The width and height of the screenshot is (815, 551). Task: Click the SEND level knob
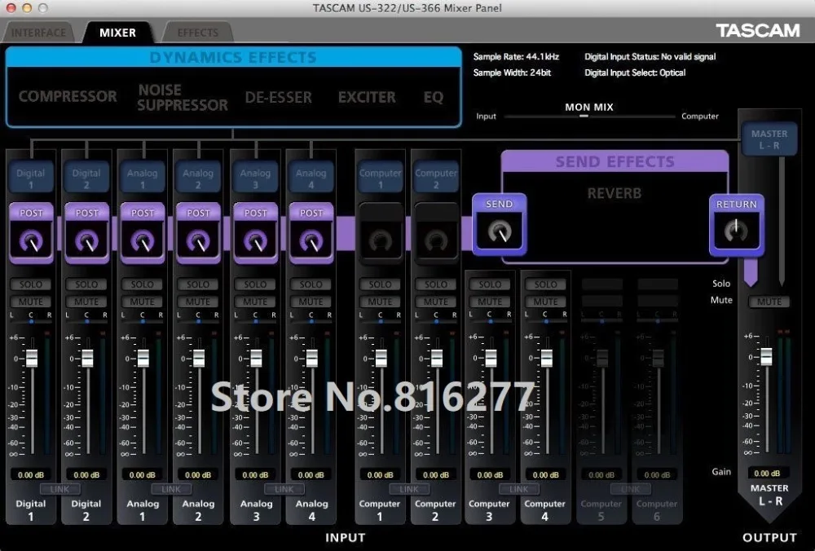point(500,231)
